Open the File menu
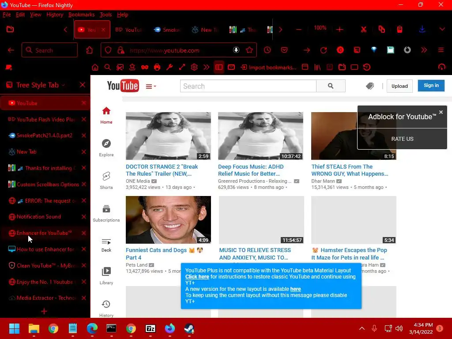Viewport: 452px width, 339px height. click(7, 15)
